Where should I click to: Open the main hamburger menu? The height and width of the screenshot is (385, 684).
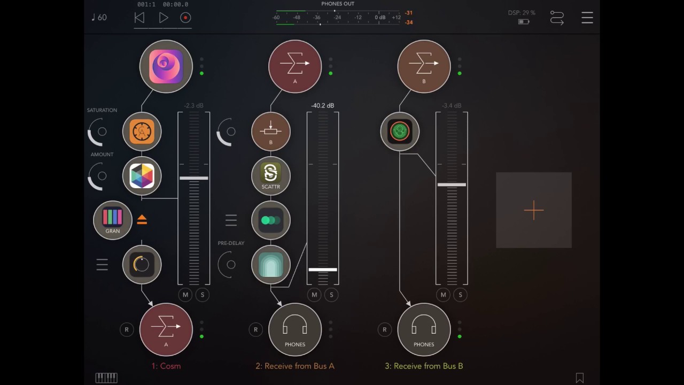tap(587, 18)
